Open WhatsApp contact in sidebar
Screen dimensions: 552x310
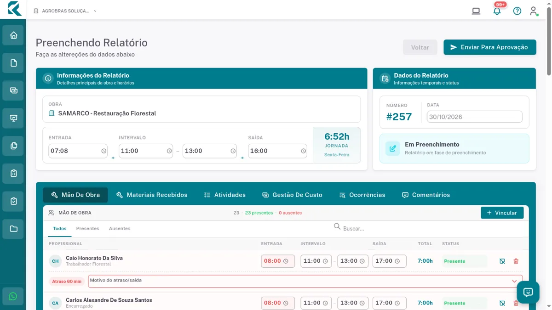pos(13,297)
